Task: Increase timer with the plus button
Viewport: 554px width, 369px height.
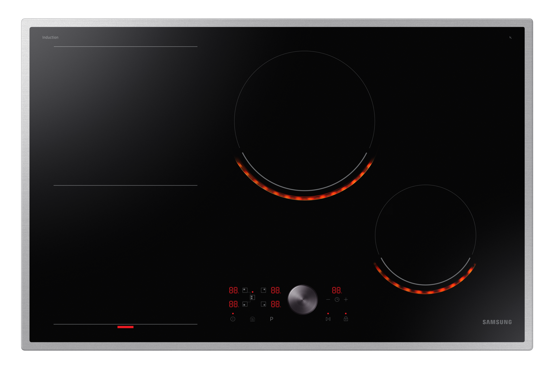Action: [346, 300]
